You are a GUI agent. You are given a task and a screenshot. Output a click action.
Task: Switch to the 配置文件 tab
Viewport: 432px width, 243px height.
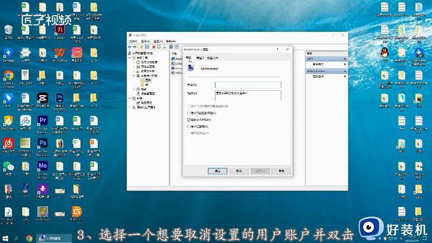point(213,58)
